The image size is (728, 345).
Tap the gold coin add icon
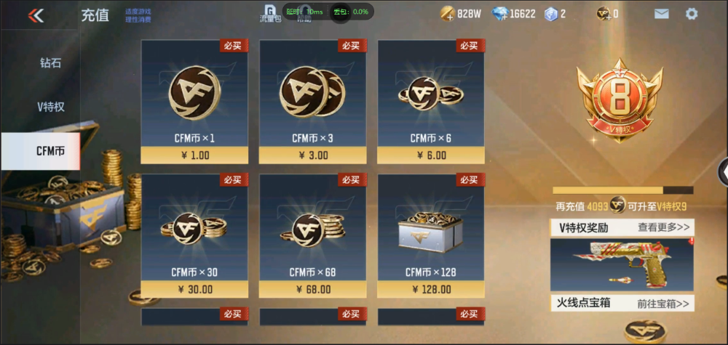click(448, 14)
